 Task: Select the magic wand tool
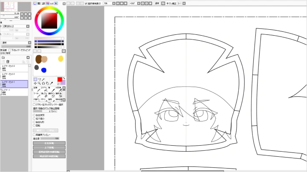[x=43, y=79]
